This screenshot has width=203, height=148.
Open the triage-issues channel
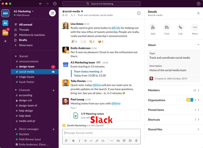[x=35, y=77]
